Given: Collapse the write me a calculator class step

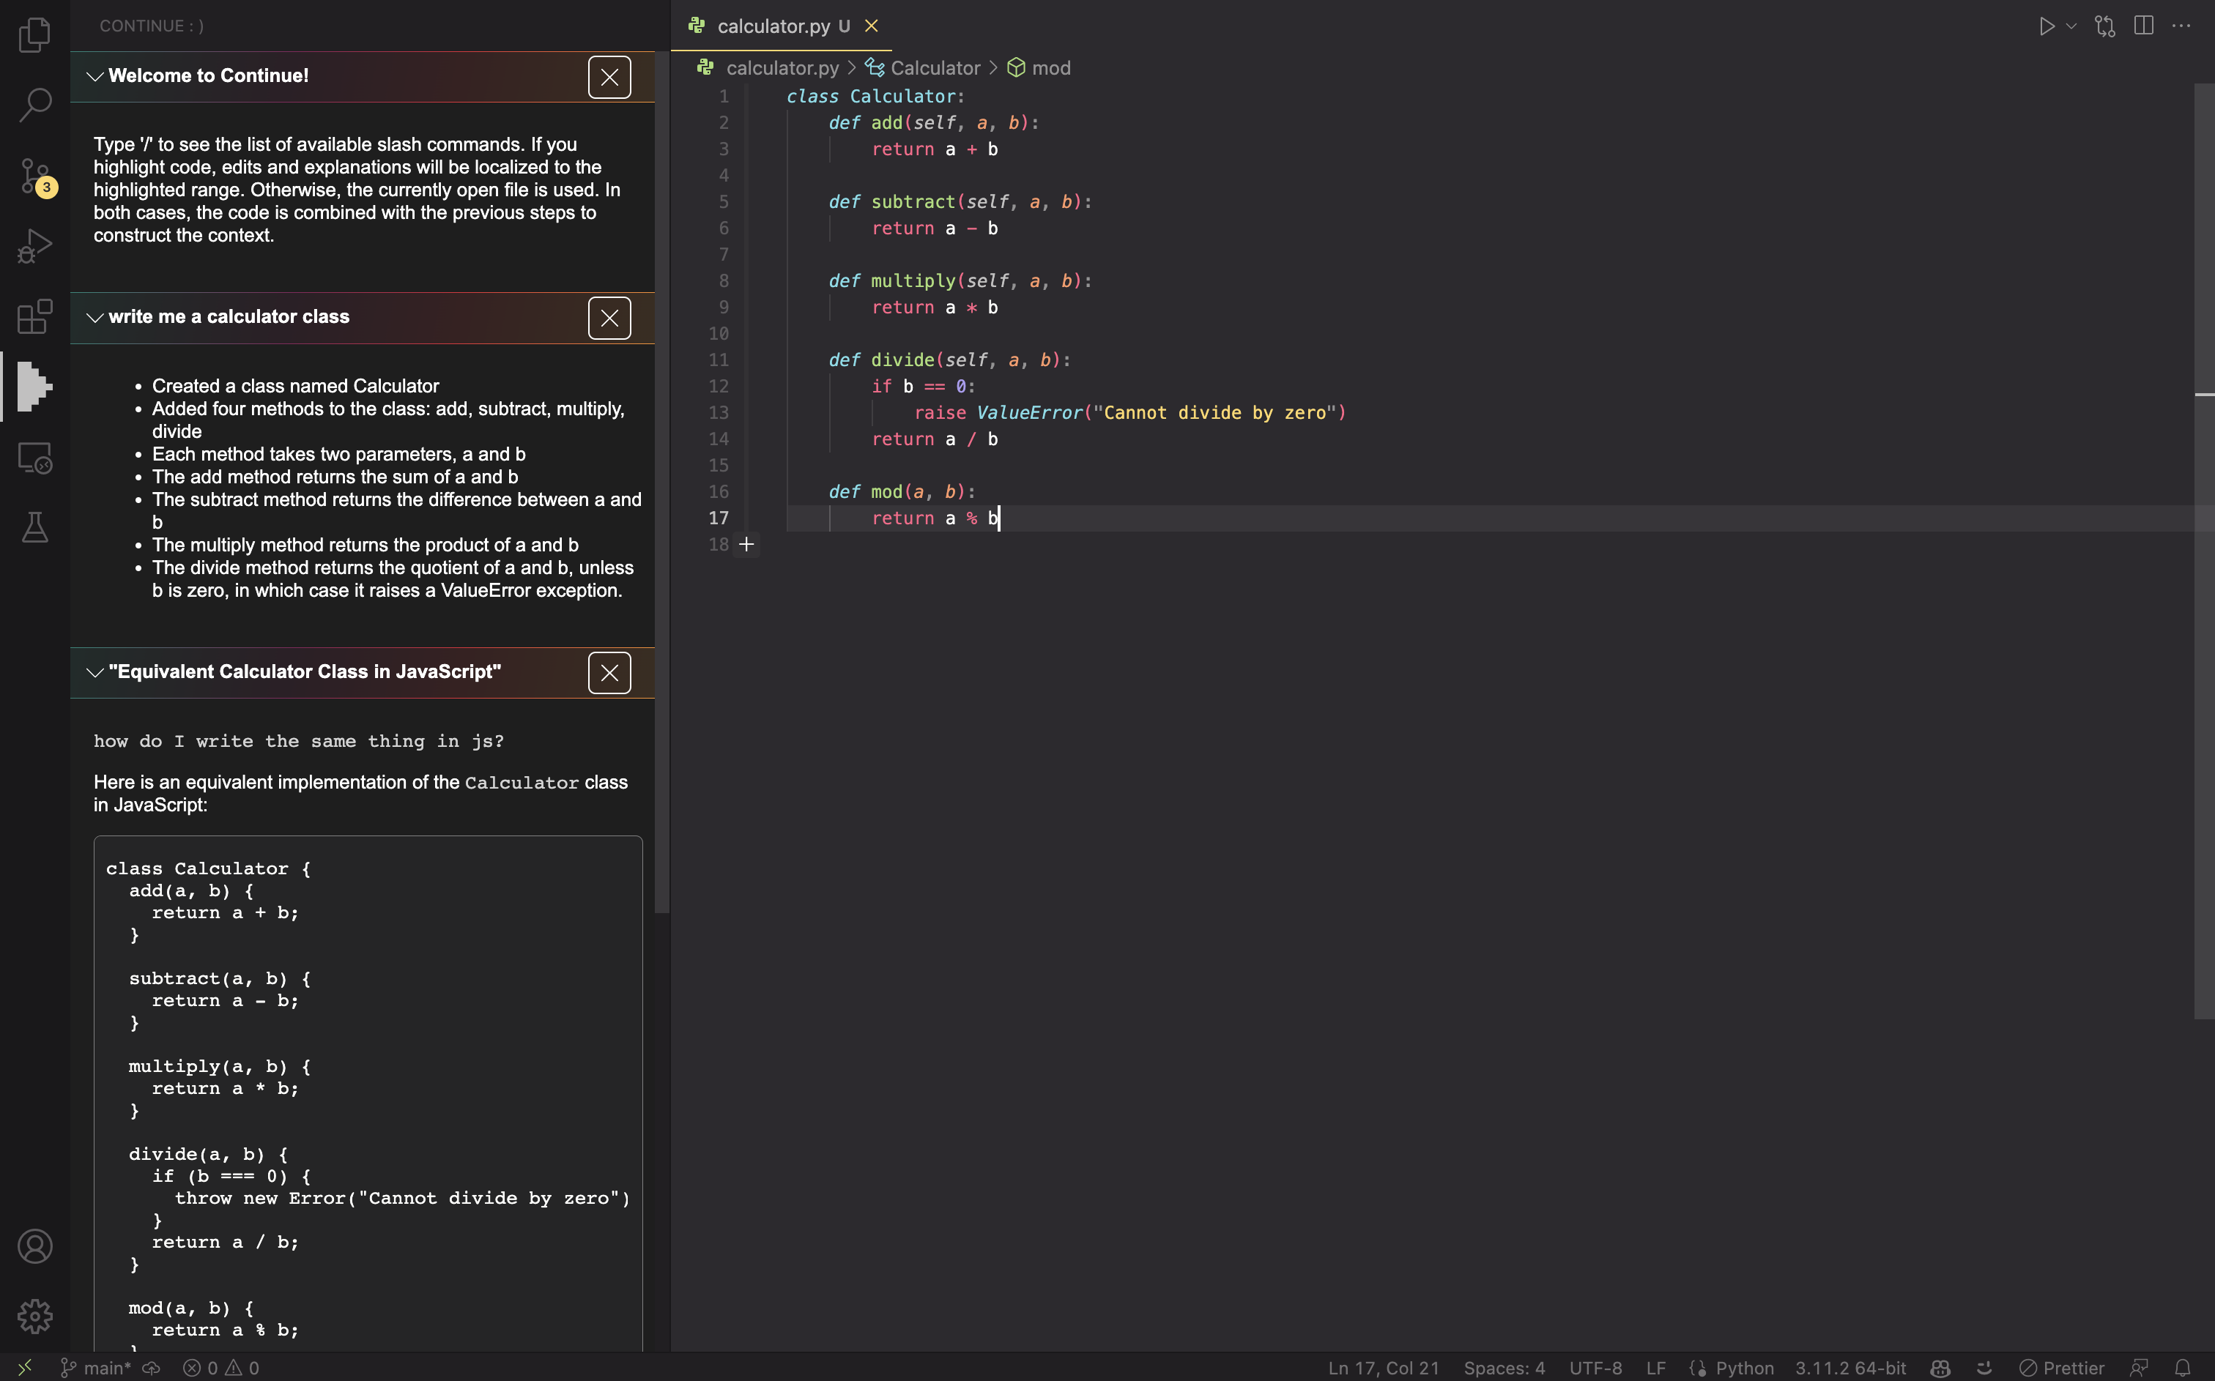Looking at the screenshot, I should 95,317.
